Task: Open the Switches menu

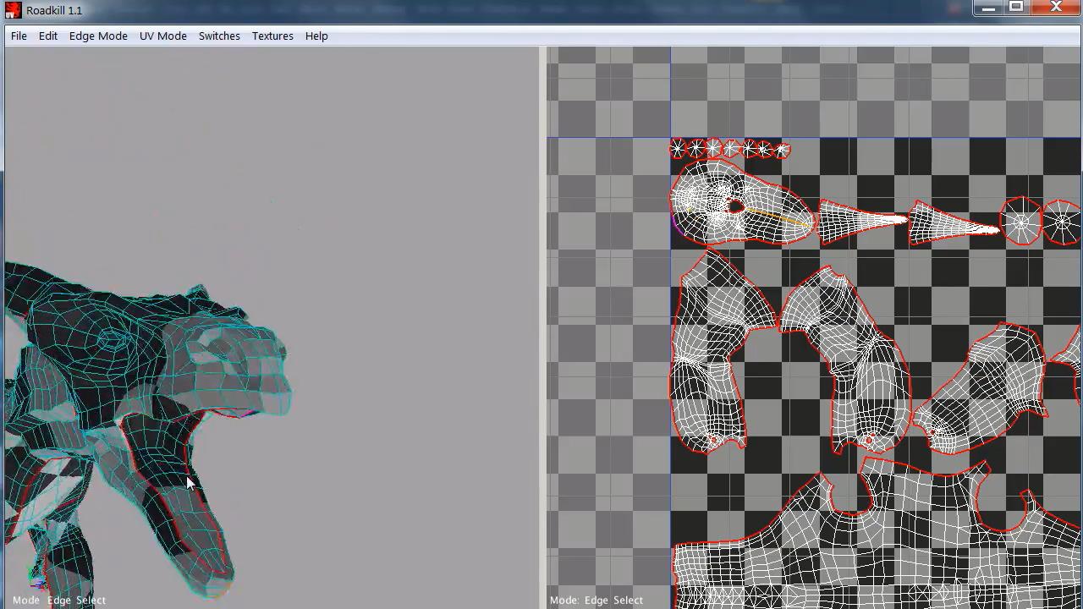Action: 219,36
